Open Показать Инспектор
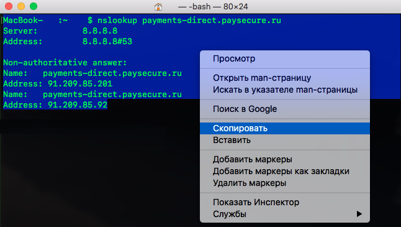401x227 pixels. tap(285, 202)
